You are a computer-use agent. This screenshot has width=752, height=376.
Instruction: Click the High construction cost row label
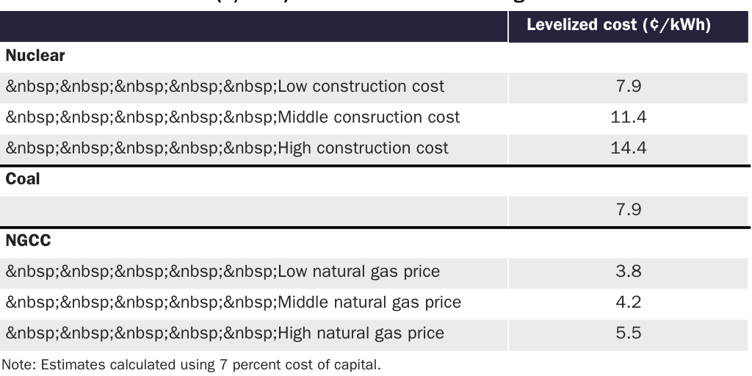point(227,148)
